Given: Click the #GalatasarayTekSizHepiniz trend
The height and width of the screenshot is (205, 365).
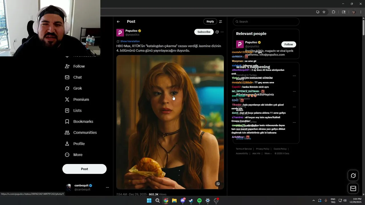Looking at the screenshot, I should click(255, 95).
